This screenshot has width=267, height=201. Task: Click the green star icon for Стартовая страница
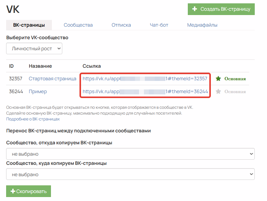[x=218, y=78]
